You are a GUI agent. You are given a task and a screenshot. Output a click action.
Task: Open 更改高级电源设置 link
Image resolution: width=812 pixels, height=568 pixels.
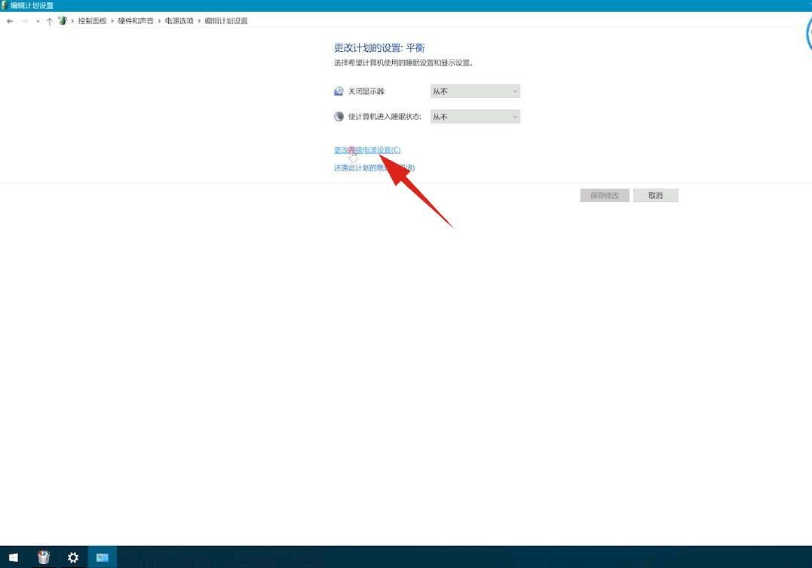(x=367, y=150)
